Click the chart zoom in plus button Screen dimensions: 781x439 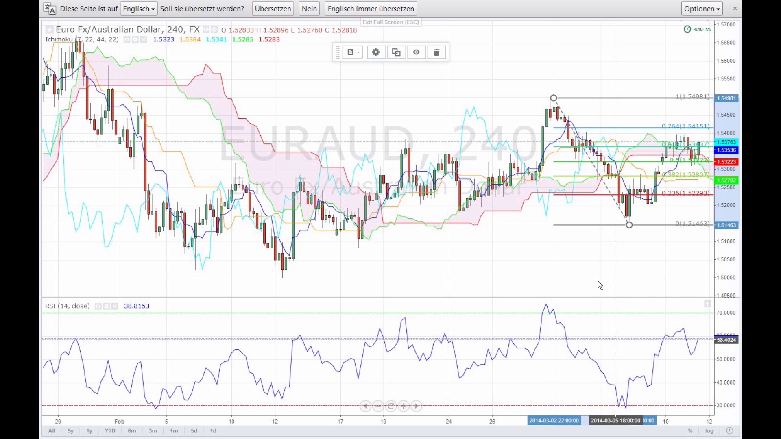click(404, 406)
